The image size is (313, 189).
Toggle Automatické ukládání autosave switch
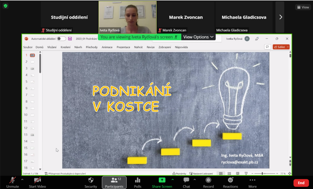tap(61, 39)
